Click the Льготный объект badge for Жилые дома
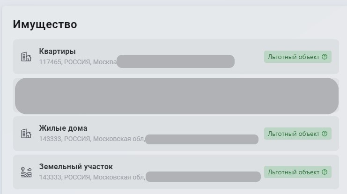The image size is (347, 194). pyautogui.click(x=298, y=134)
